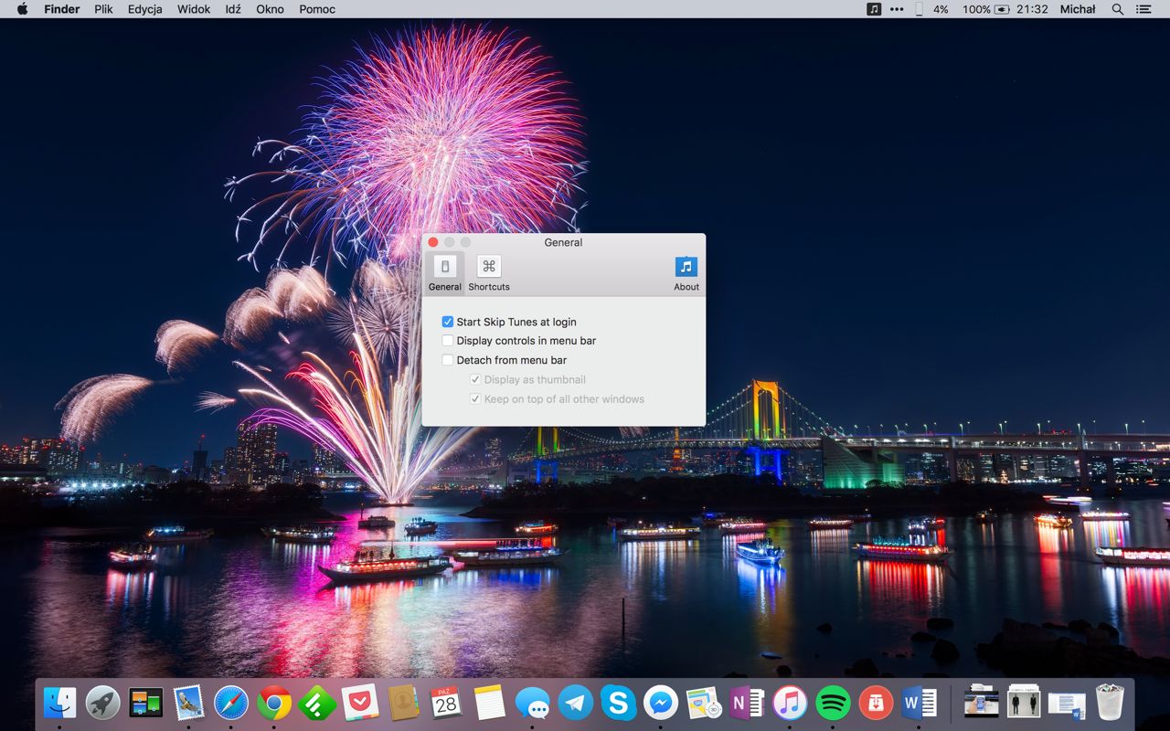Open Contacts book in the Dock
The height and width of the screenshot is (731, 1170).
tap(403, 703)
